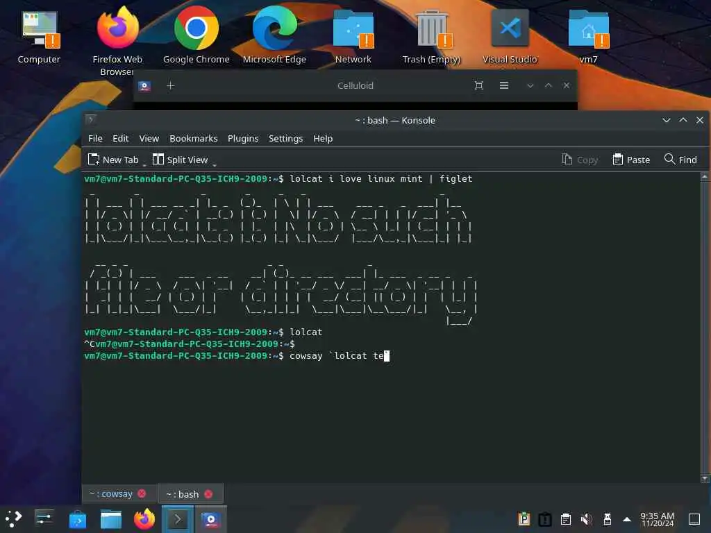711x533 pixels.
Task: Open the Plugins menu in Konsole
Action: pyautogui.click(x=243, y=139)
